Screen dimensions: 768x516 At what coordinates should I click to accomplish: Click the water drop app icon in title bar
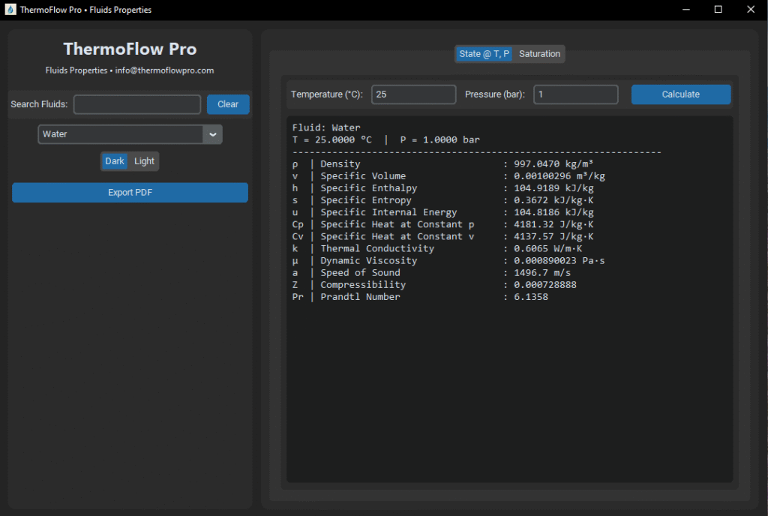click(10, 10)
